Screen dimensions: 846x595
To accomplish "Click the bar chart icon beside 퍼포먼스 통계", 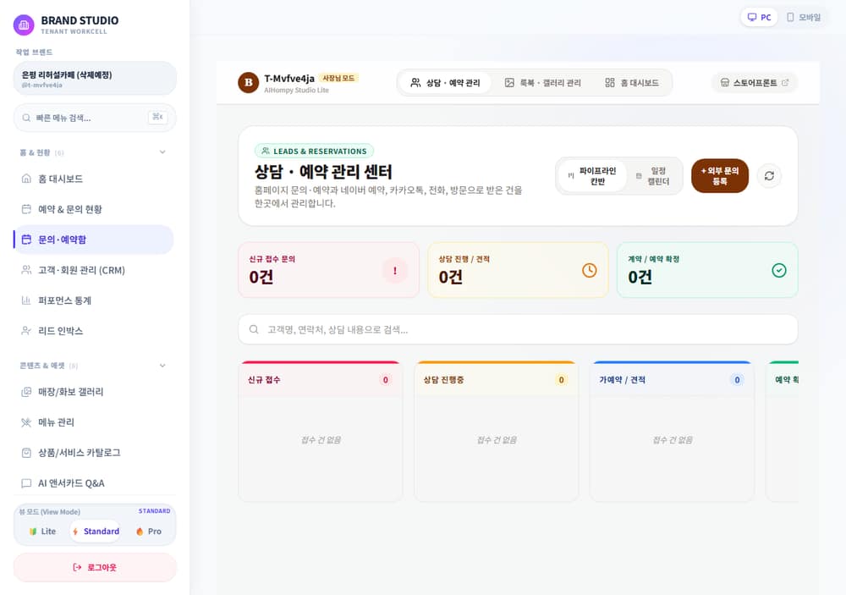I will pyautogui.click(x=26, y=300).
